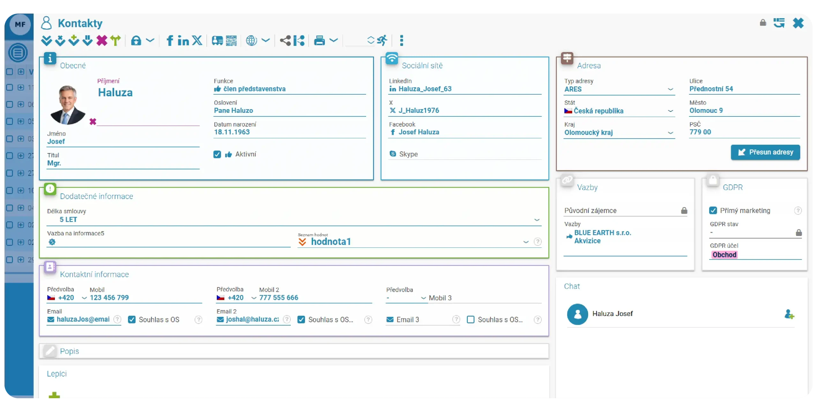Viewport: 817px width, 412px height.
Task: Click the Příjmení field showing Haluza
Action: [115, 92]
